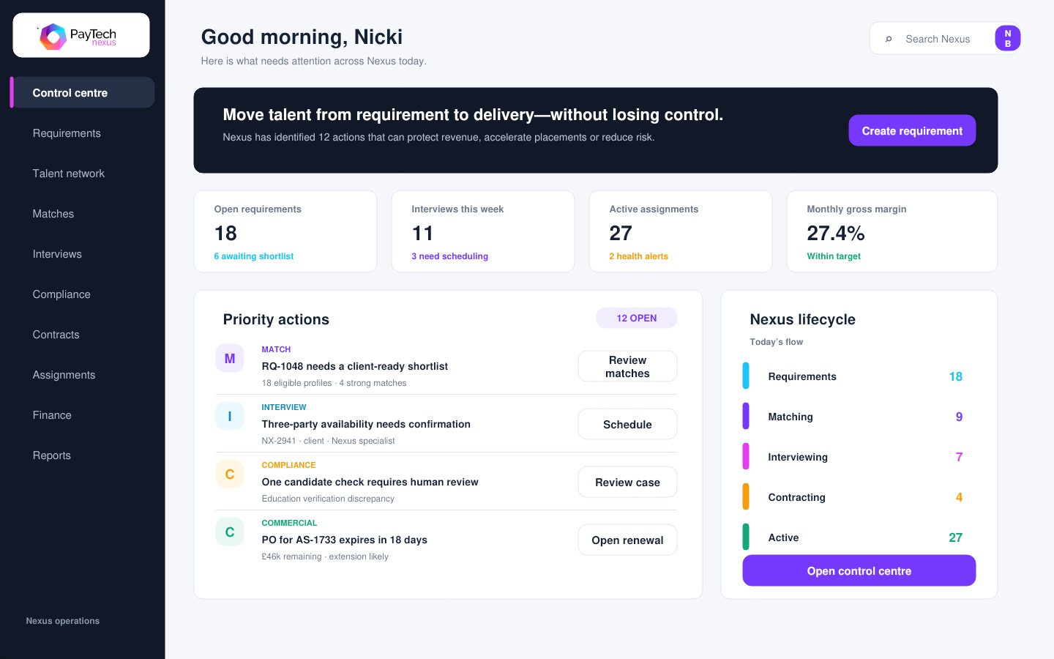Click the 'Nexus lifecycle' heading
The width and height of the screenshot is (1054, 659).
click(x=802, y=319)
